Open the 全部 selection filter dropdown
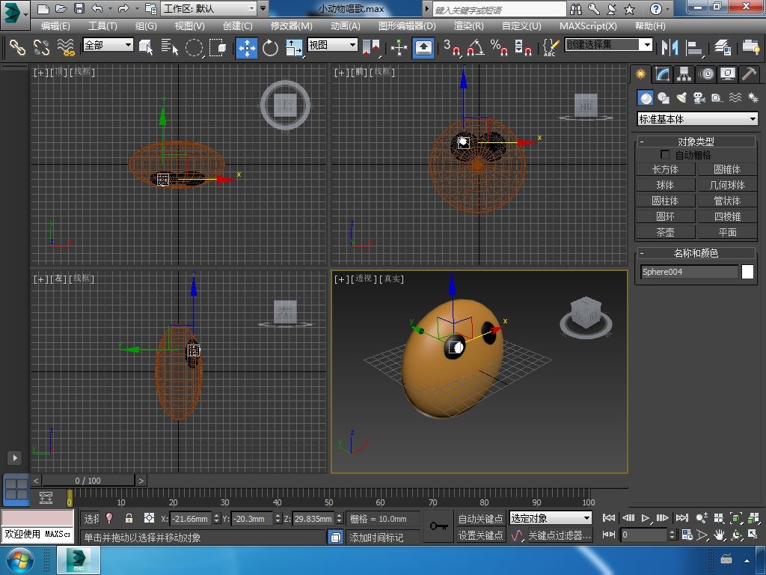The width and height of the screenshot is (766, 575). tap(108, 45)
